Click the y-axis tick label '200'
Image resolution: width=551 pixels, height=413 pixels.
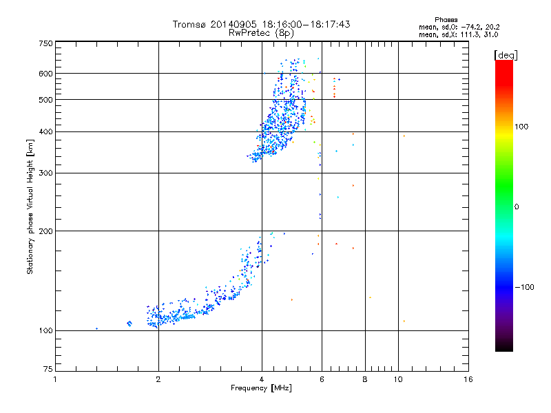pos(46,231)
